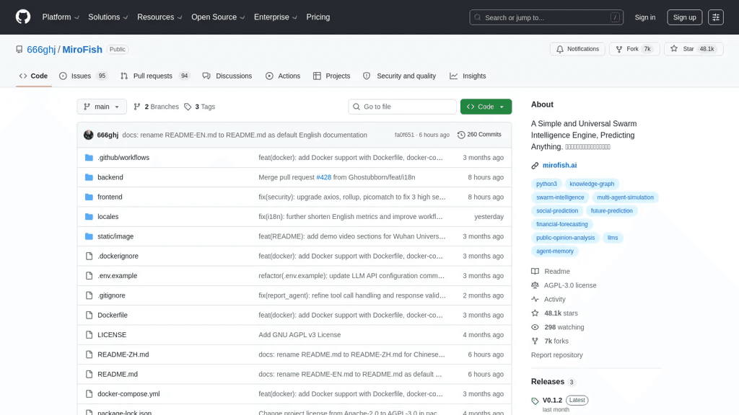Open the locales folder

click(x=108, y=217)
